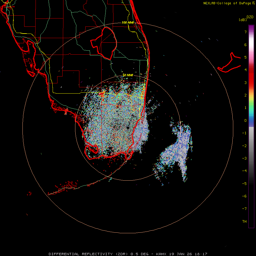Click the TH threshold label on the scale
The width and height of the screenshot is (256, 256).
[x=244, y=221]
